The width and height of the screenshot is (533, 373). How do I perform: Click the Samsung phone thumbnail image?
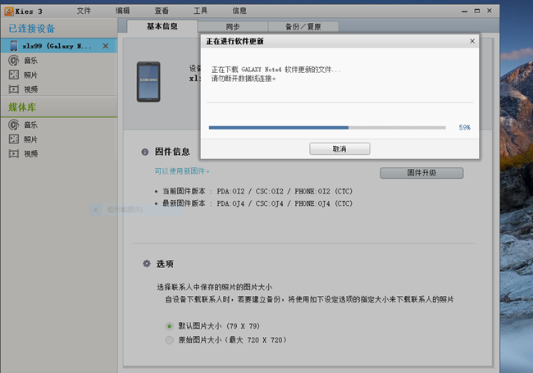coord(148,81)
